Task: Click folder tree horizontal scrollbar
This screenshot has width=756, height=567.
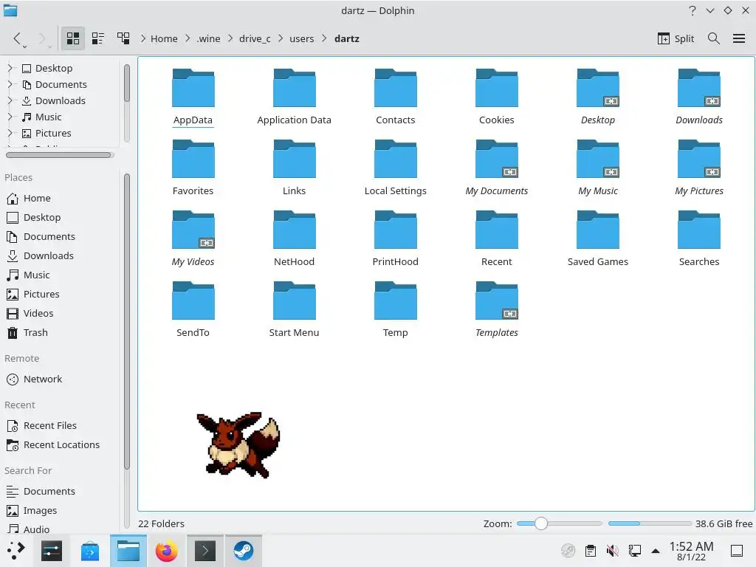Action: pos(58,155)
